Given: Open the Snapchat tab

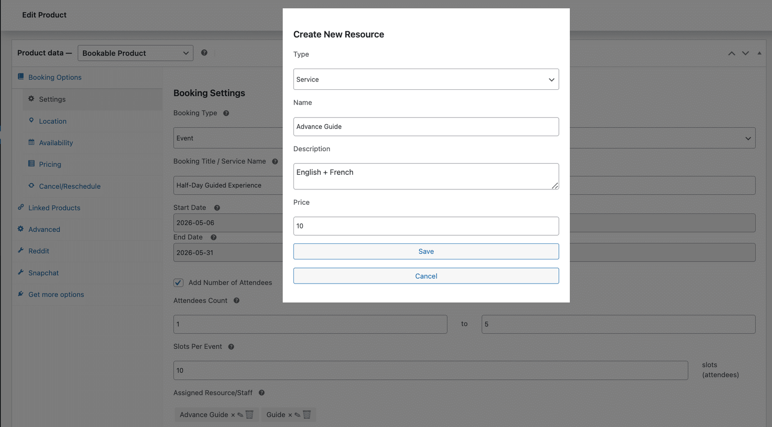Looking at the screenshot, I should click(x=43, y=273).
